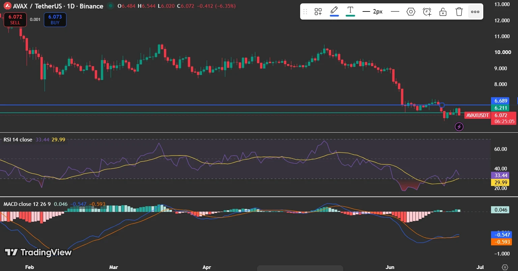The height and width of the screenshot is (271, 518).
Task: Click the Jun label on time axis
Action: pyautogui.click(x=390, y=267)
